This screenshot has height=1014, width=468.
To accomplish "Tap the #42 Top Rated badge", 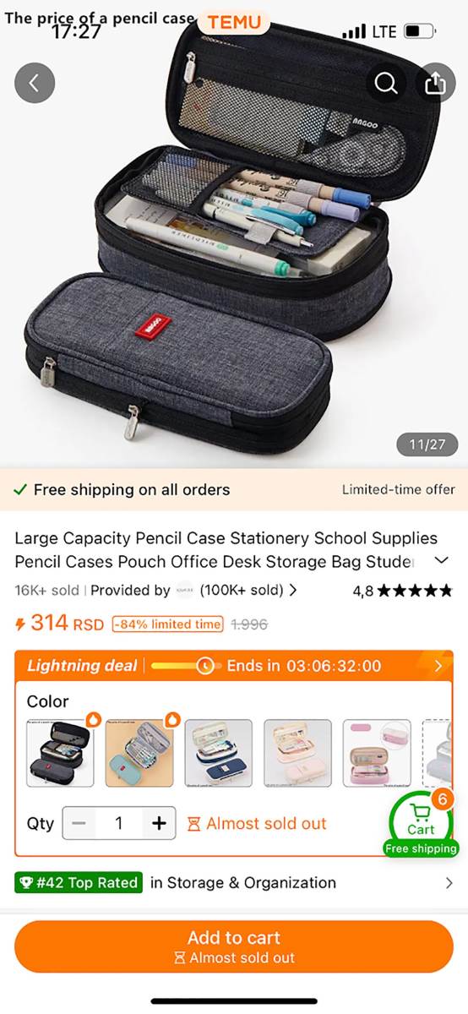I will [x=79, y=883].
